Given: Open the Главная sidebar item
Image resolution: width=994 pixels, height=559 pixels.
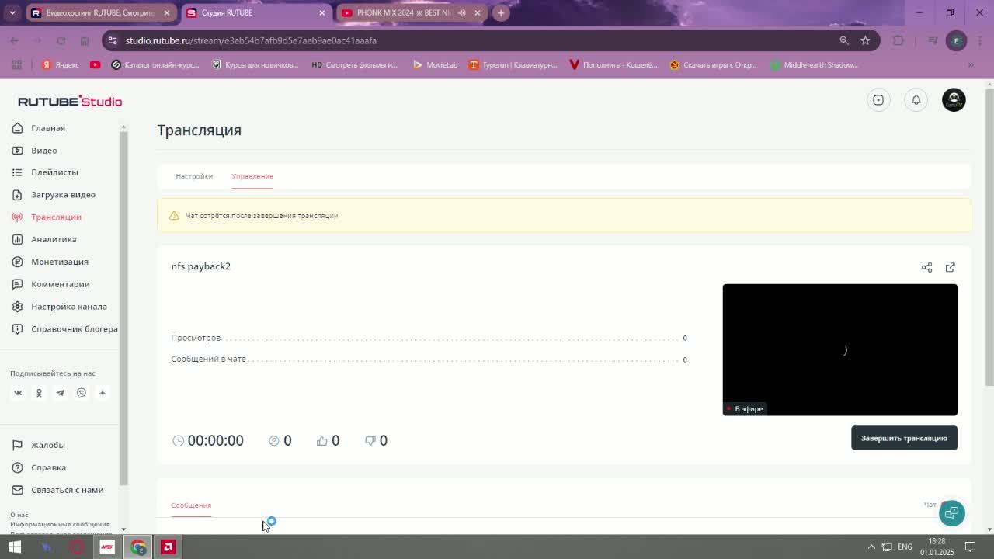Looking at the screenshot, I should pos(48,128).
